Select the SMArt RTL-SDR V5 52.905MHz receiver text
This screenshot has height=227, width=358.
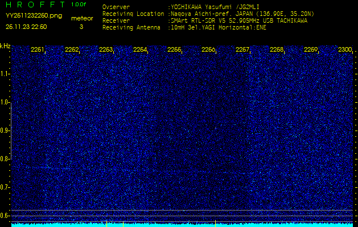click(x=239, y=21)
